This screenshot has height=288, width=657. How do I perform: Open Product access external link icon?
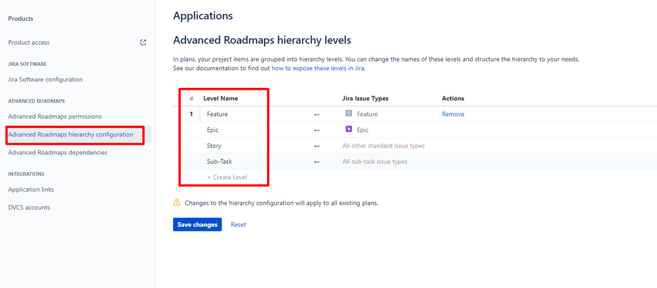coord(143,42)
